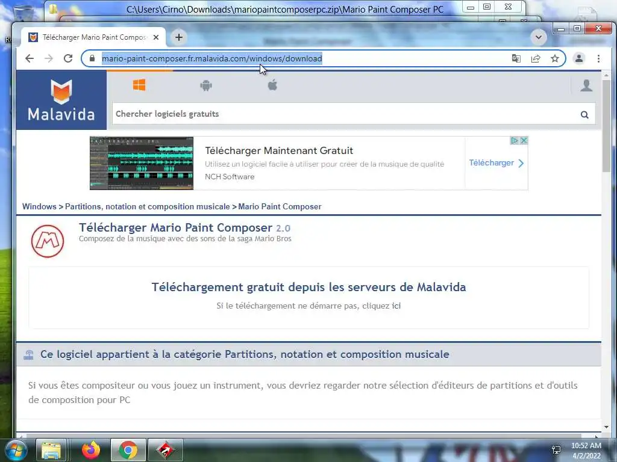Click the network tray icon
This screenshot has height=462, width=617.
click(x=556, y=450)
